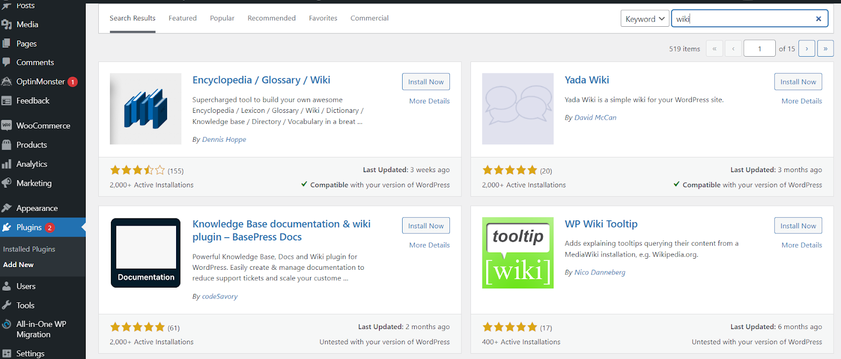Open the Yada Wiki title link
The height and width of the screenshot is (359, 841).
[x=587, y=80]
